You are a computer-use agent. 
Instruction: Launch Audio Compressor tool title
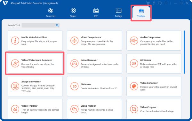[150, 37]
